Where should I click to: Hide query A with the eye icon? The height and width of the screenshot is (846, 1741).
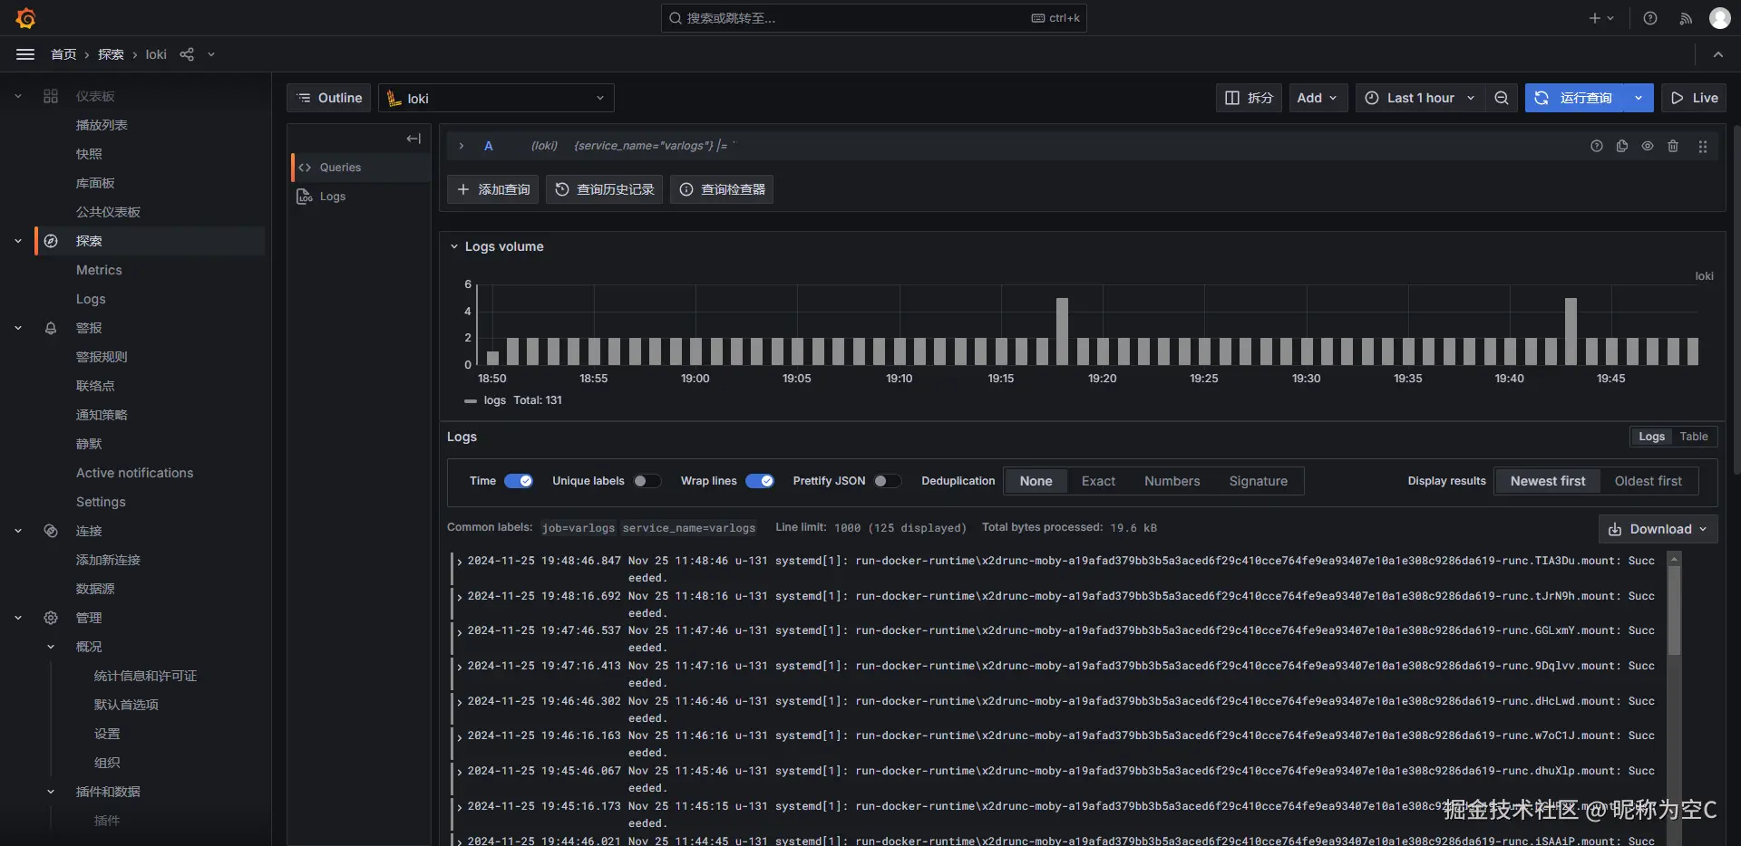(1648, 146)
